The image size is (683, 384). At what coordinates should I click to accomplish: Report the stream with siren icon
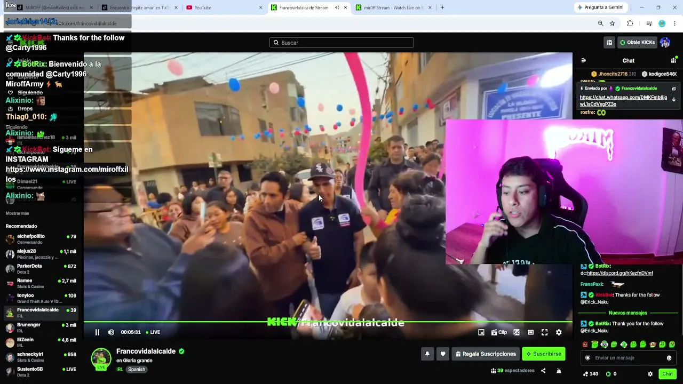pyautogui.click(x=559, y=371)
